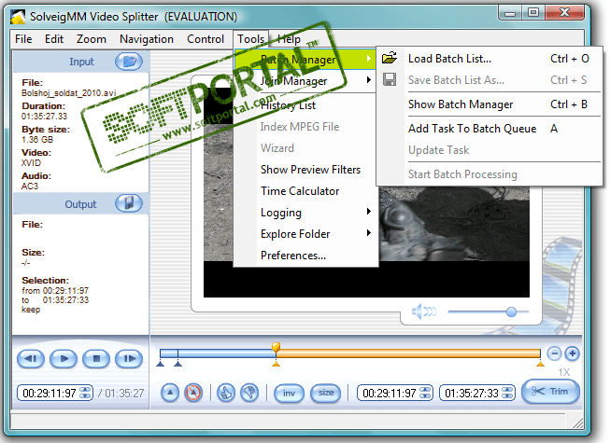The image size is (610, 443).
Task: Expand the Join Manager submenu
Action: pyautogui.click(x=305, y=81)
